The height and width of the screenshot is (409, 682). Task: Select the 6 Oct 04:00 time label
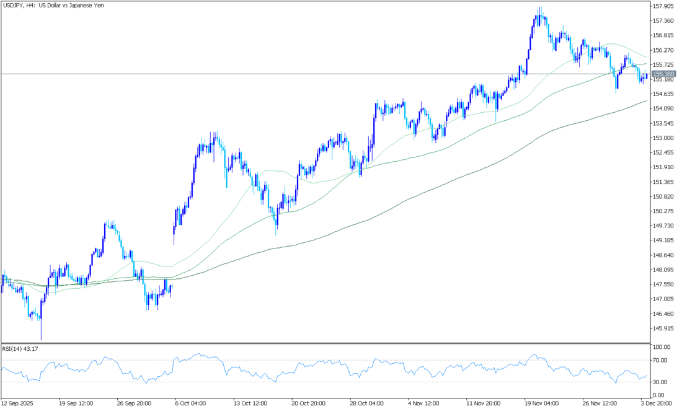point(192,402)
